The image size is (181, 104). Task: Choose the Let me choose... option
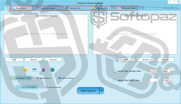[x=54, y=87]
